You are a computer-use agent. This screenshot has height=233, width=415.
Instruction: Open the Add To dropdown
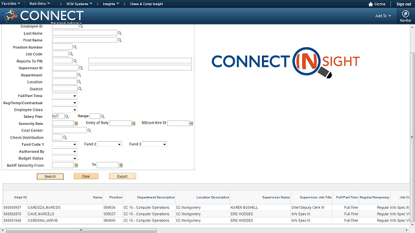point(383,16)
